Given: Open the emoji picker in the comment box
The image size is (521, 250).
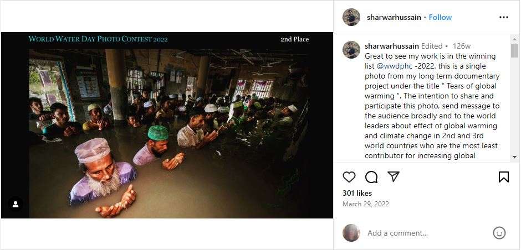Looking at the screenshot, I should click(499, 233).
